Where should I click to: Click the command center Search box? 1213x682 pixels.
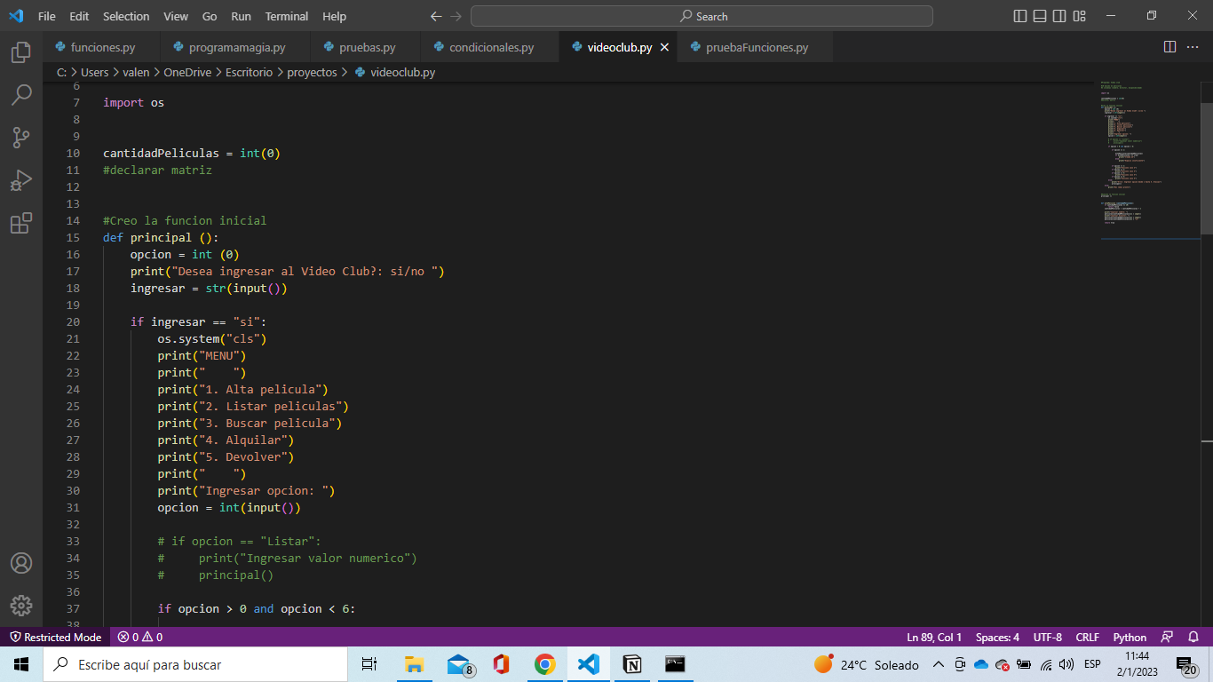[x=702, y=16]
